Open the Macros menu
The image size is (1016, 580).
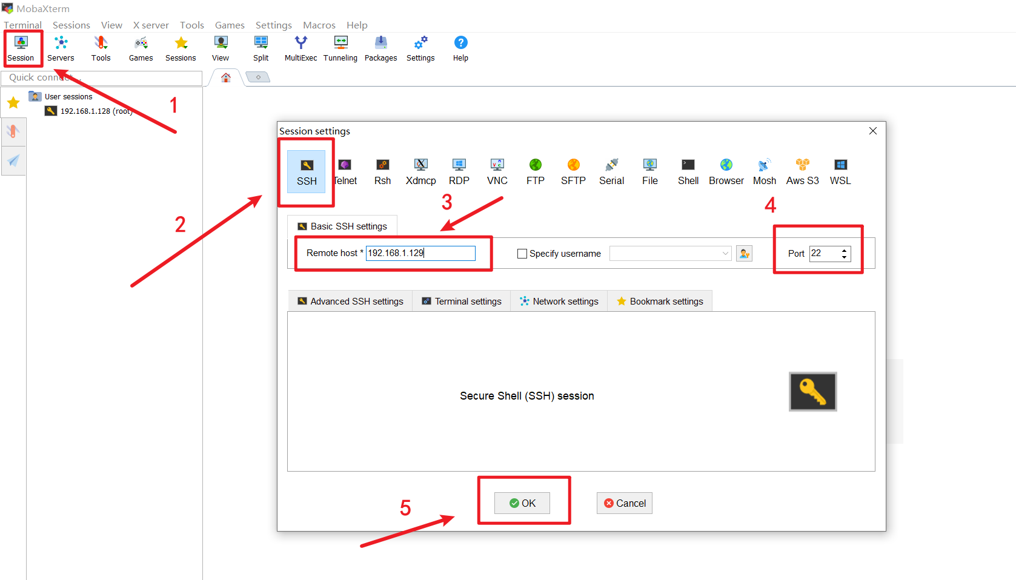(319, 25)
